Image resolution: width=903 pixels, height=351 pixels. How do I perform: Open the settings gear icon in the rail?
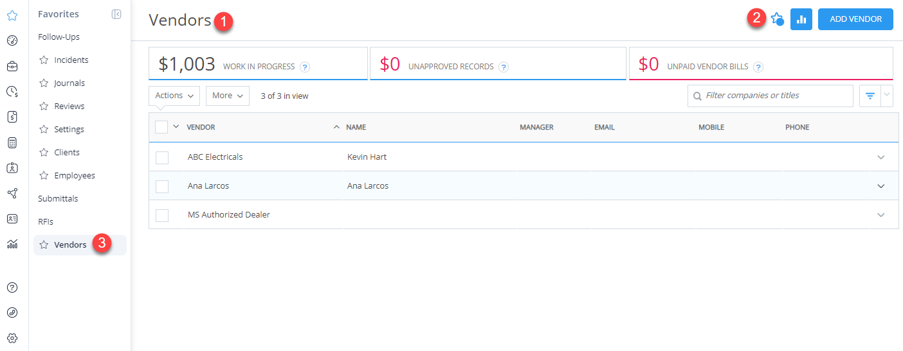pyautogui.click(x=12, y=338)
